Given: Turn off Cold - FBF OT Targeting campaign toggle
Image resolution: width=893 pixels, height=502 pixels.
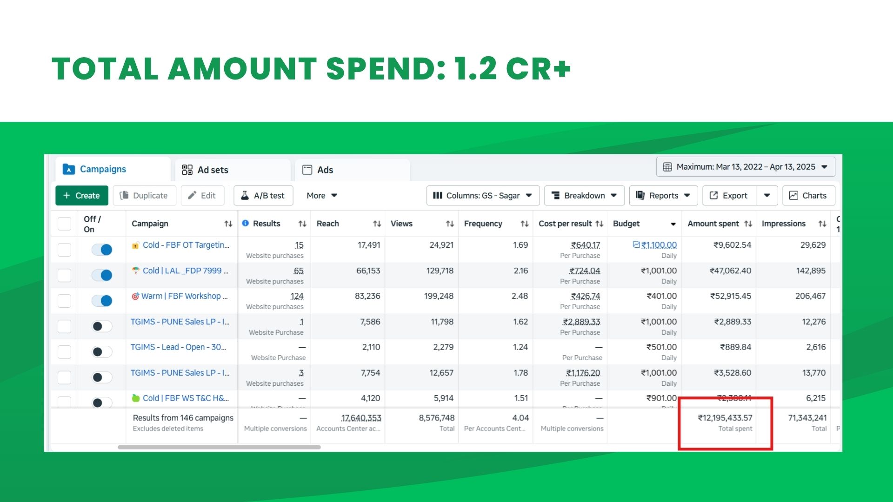Looking at the screenshot, I should tap(102, 250).
